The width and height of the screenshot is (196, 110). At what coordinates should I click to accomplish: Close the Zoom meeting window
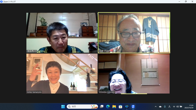[x=192, y=2]
